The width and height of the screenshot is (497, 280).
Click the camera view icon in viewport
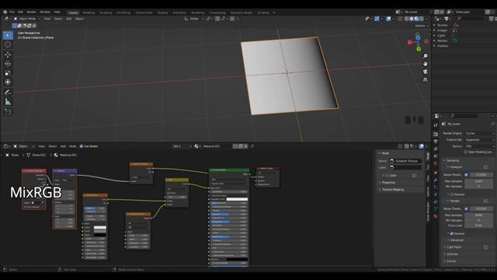tap(426, 72)
